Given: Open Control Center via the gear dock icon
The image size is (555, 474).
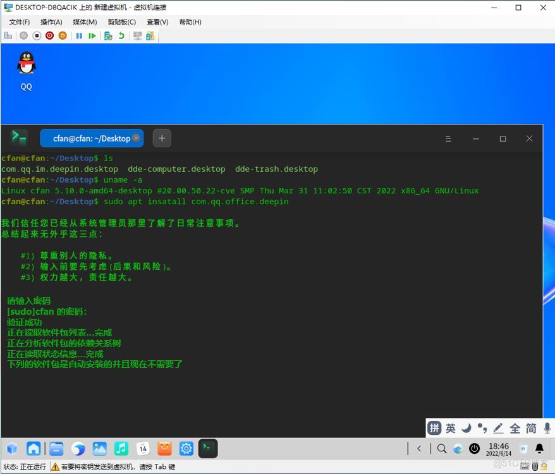Looking at the screenshot, I should (186, 448).
